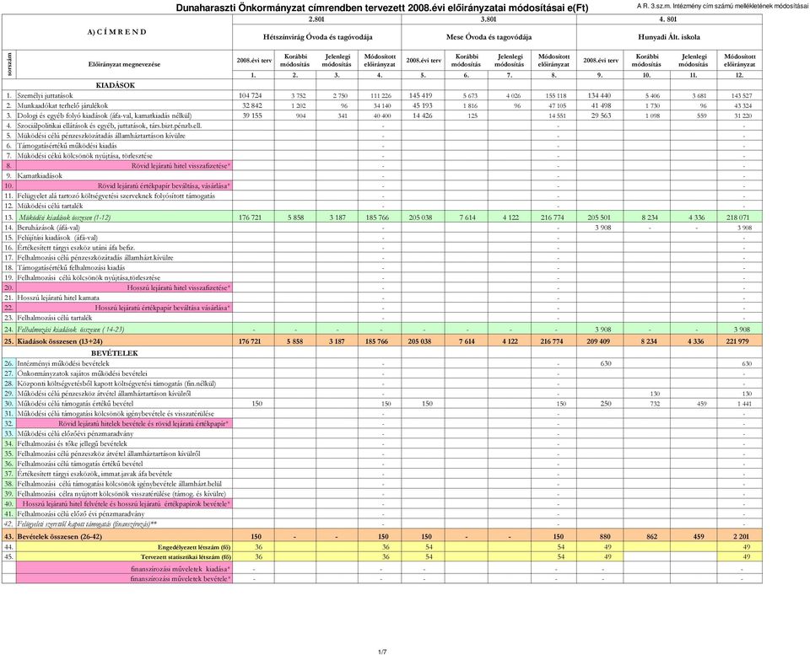Click the cell value "143 527"
810x655 pixels.
[x=742, y=95]
